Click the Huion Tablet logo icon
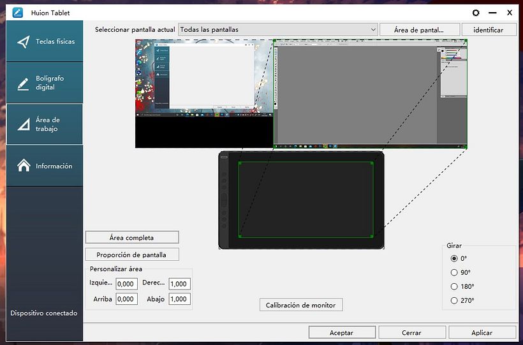 [18, 13]
